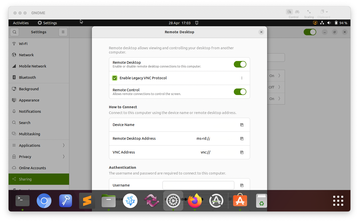
Task: Open the Online Accounts settings page
Action: click(x=33, y=168)
